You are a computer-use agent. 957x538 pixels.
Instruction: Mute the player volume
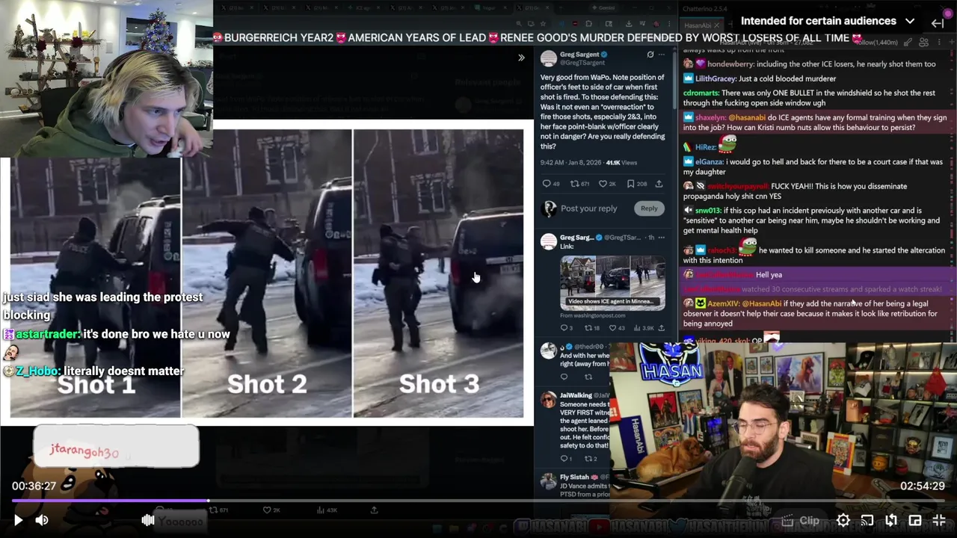42,520
